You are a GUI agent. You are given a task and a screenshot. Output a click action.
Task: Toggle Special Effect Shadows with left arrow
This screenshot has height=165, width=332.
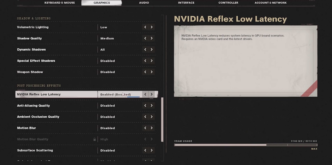pyautogui.click(x=145, y=61)
